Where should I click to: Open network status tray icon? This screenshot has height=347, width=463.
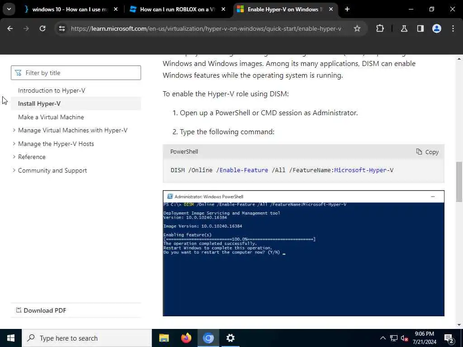click(394, 338)
